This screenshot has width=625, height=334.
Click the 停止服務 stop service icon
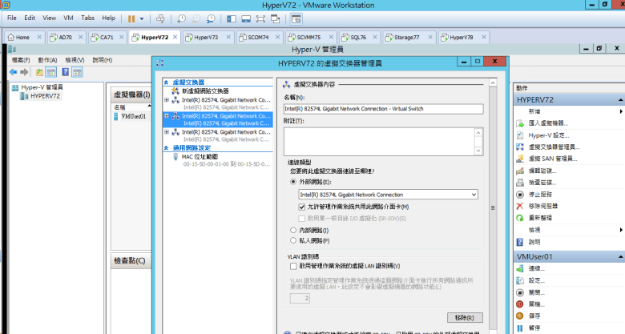click(521, 194)
